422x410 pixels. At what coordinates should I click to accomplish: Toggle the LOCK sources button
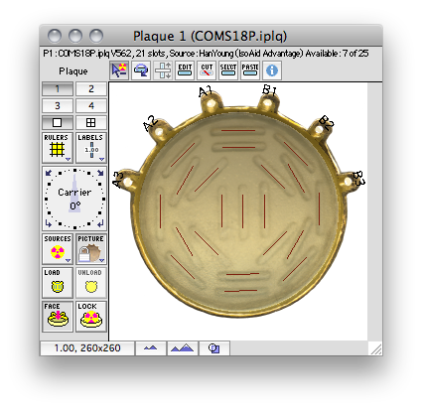tap(91, 317)
